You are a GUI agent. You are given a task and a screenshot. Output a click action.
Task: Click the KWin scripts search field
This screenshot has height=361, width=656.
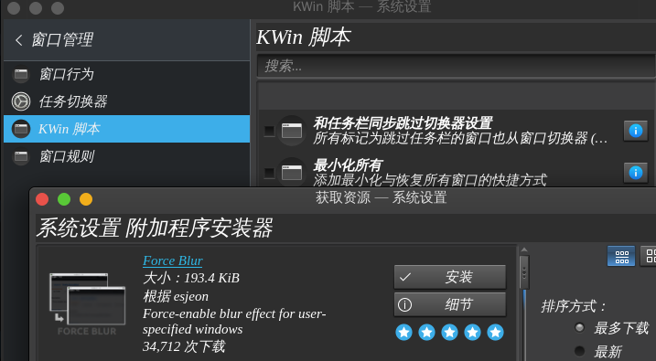456,66
